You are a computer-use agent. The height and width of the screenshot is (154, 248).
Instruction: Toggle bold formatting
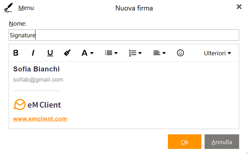pyautogui.click(x=16, y=53)
